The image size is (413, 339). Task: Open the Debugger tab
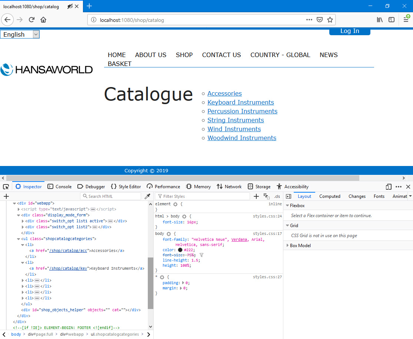(x=91, y=187)
